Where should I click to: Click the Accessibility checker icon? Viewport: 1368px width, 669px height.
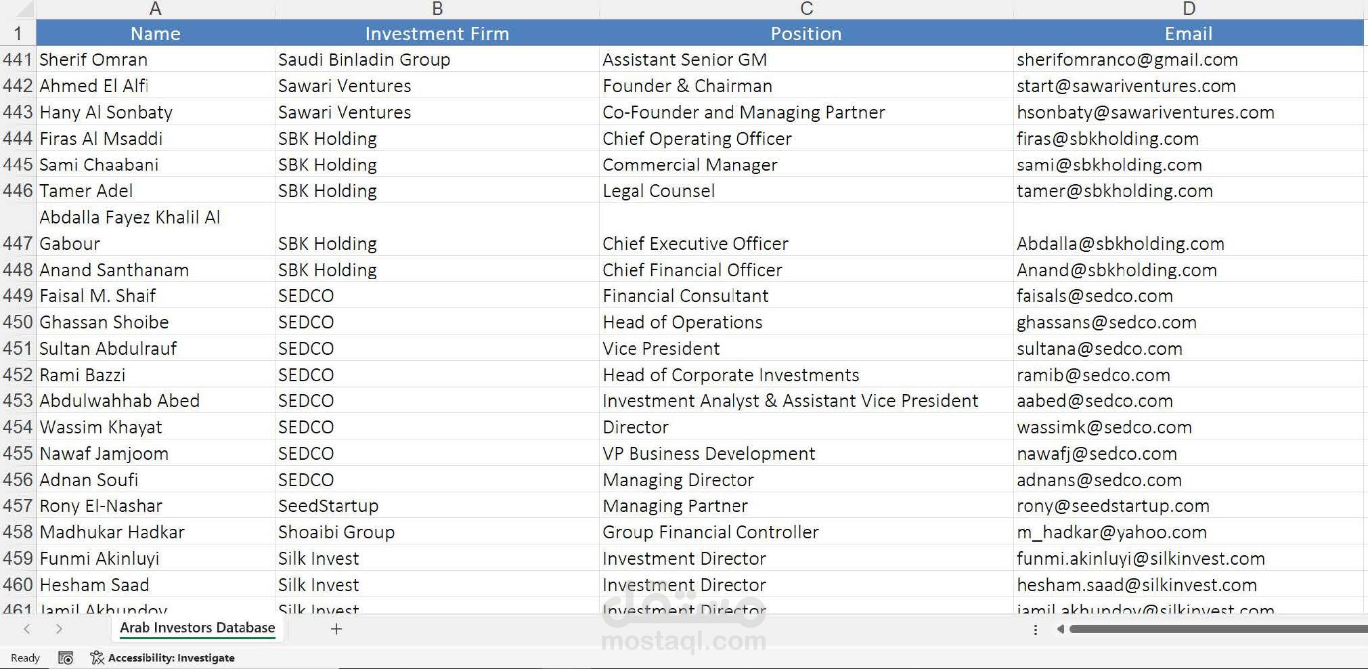(97, 658)
